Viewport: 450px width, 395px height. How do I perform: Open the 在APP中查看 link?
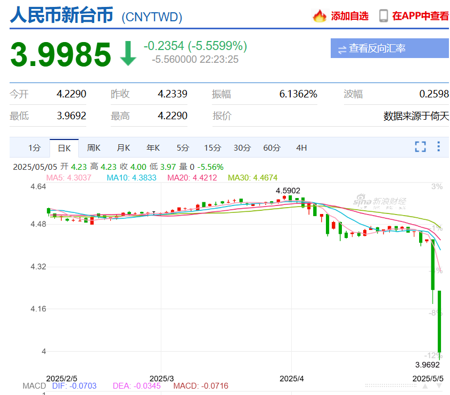[420, 16]
